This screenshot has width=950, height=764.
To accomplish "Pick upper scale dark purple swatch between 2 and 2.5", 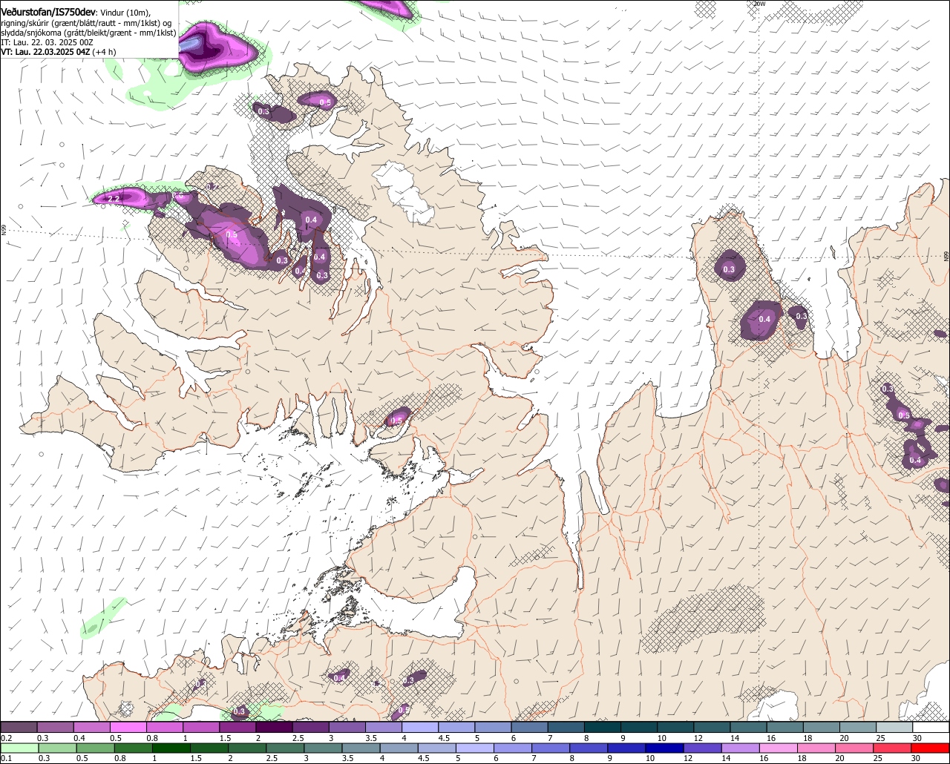I will pos(274,727).
